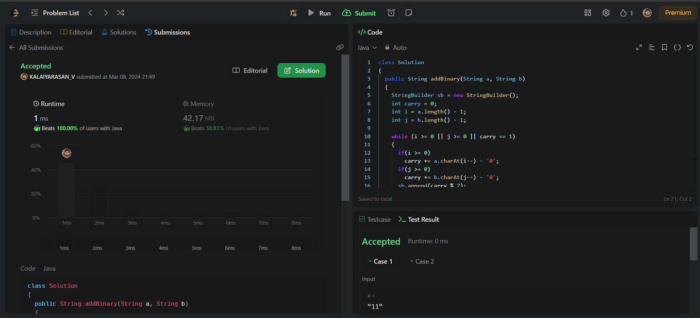Select Case 1 result
700x318 pixels.
(x=381, y=261)
